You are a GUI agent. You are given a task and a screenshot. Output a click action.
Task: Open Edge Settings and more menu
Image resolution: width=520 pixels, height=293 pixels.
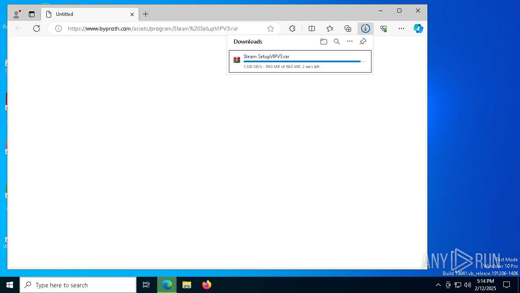tap(401, 28)
